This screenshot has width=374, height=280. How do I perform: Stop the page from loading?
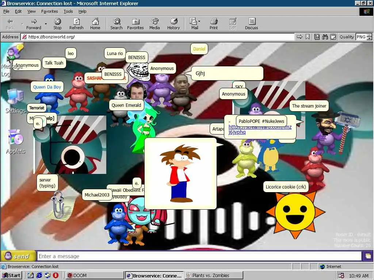pos(57,24)
